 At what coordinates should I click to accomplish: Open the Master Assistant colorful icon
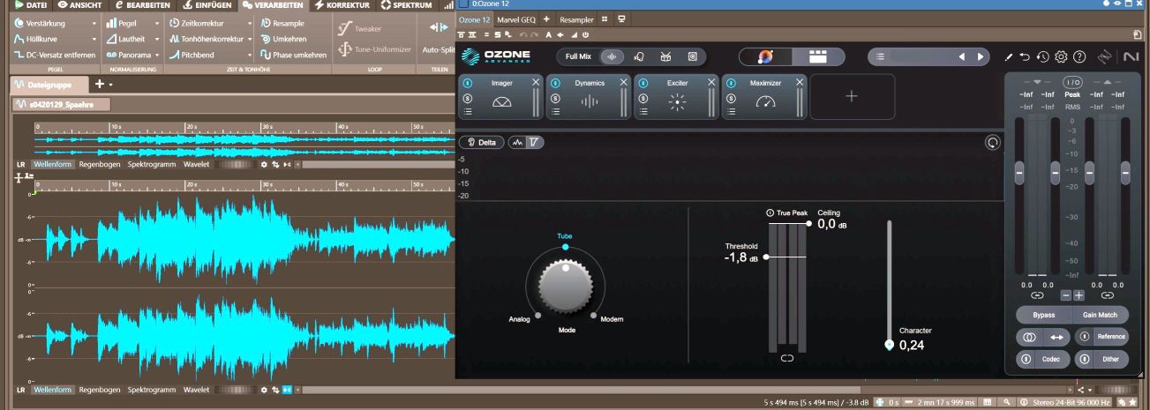coord(766,56)
